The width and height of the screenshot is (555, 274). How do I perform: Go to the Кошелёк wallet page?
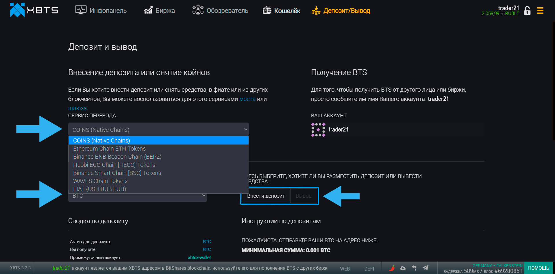[x=282, y=11]
